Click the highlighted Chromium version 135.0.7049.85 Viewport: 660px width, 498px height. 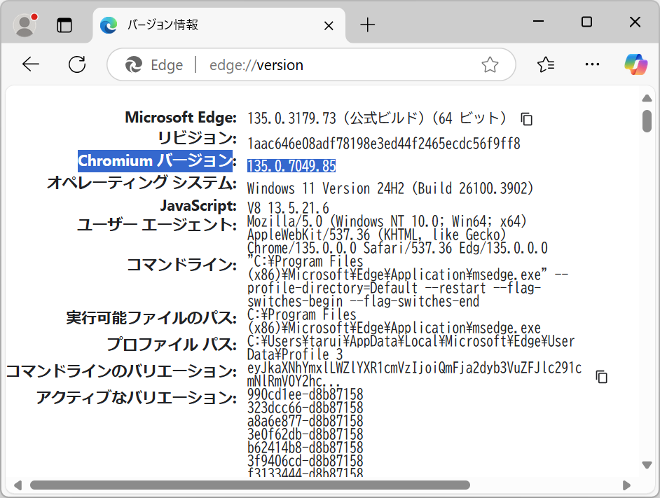[291, 165]
